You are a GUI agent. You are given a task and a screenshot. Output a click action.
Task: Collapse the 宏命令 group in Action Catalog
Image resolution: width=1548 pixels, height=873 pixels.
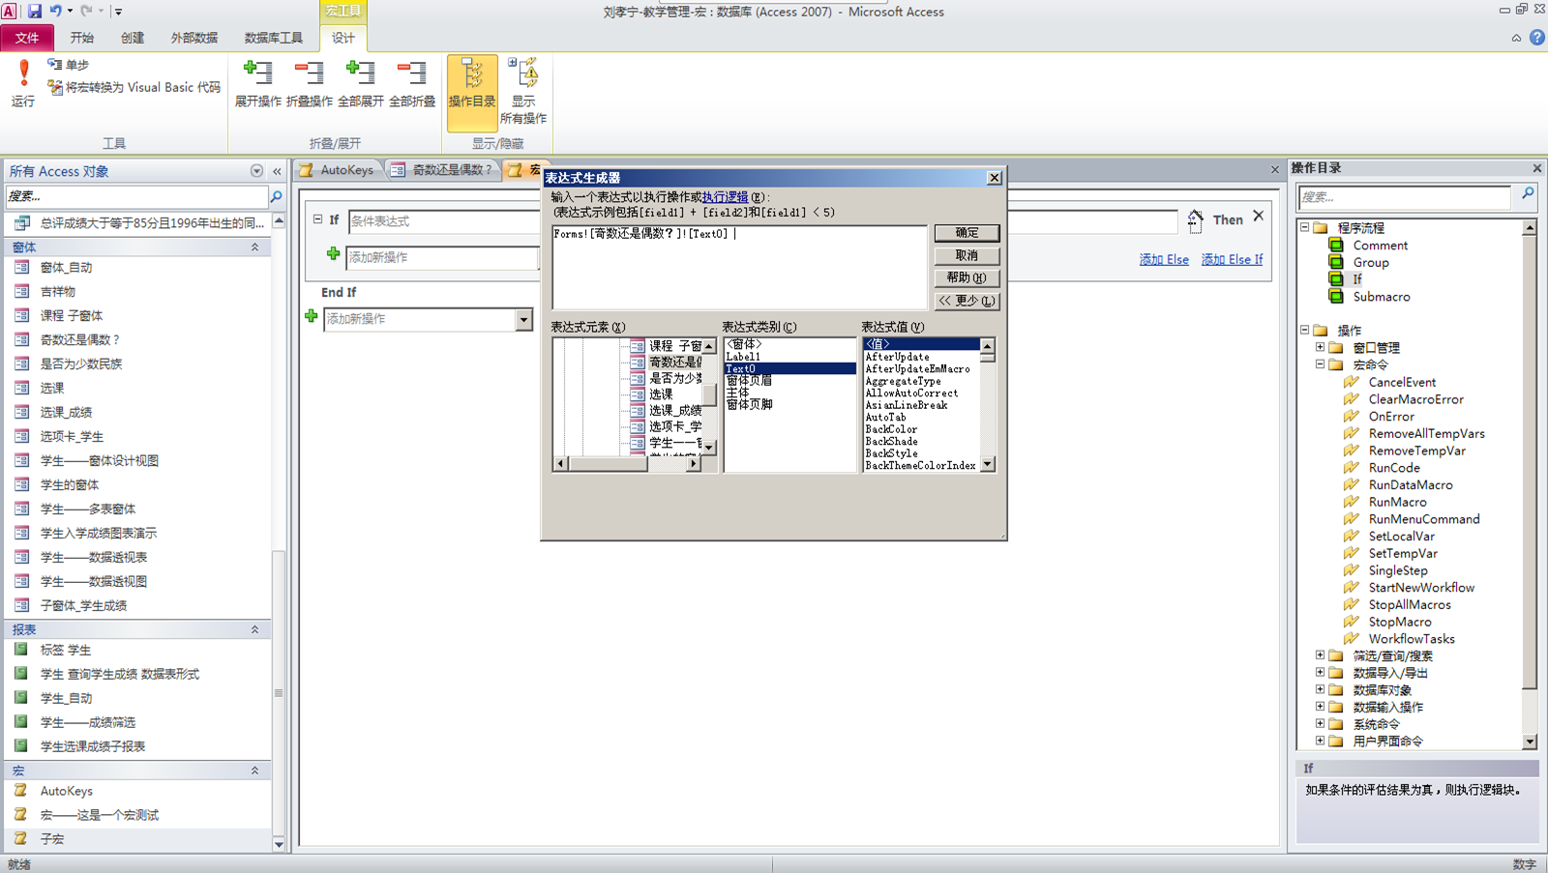point(1322,364)
